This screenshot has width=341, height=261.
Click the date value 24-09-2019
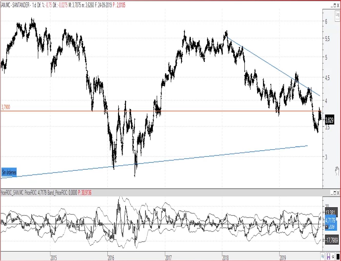105,5
